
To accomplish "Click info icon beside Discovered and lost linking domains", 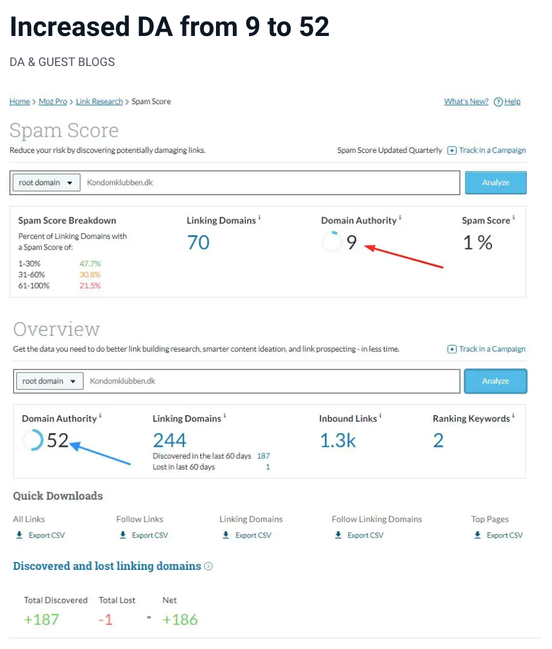I will (208, 566).
